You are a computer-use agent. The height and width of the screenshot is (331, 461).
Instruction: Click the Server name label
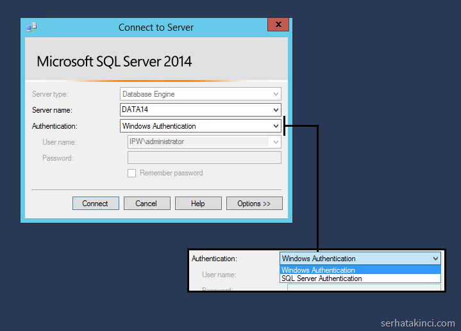point(52,110)
